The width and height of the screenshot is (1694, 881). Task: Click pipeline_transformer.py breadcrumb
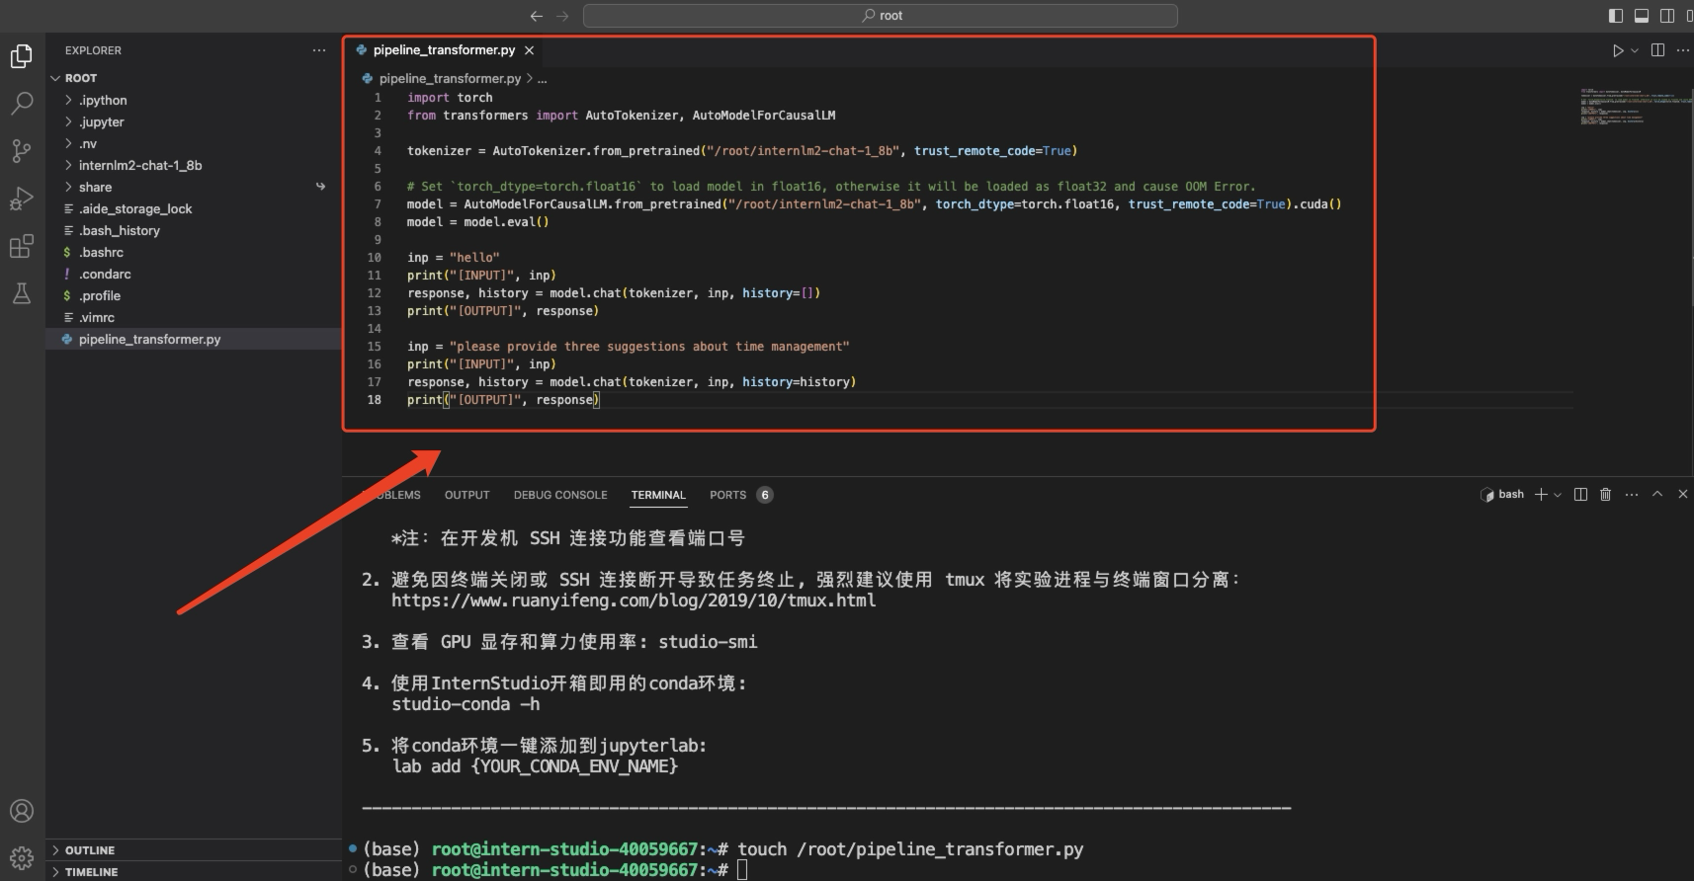point(450,78)
